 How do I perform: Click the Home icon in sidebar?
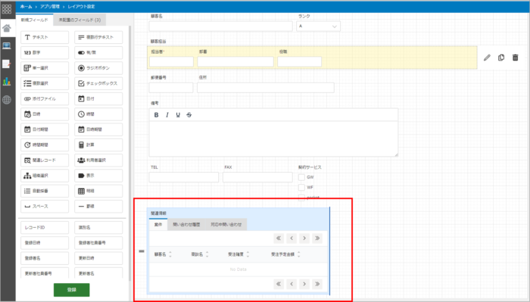point(7,28)
